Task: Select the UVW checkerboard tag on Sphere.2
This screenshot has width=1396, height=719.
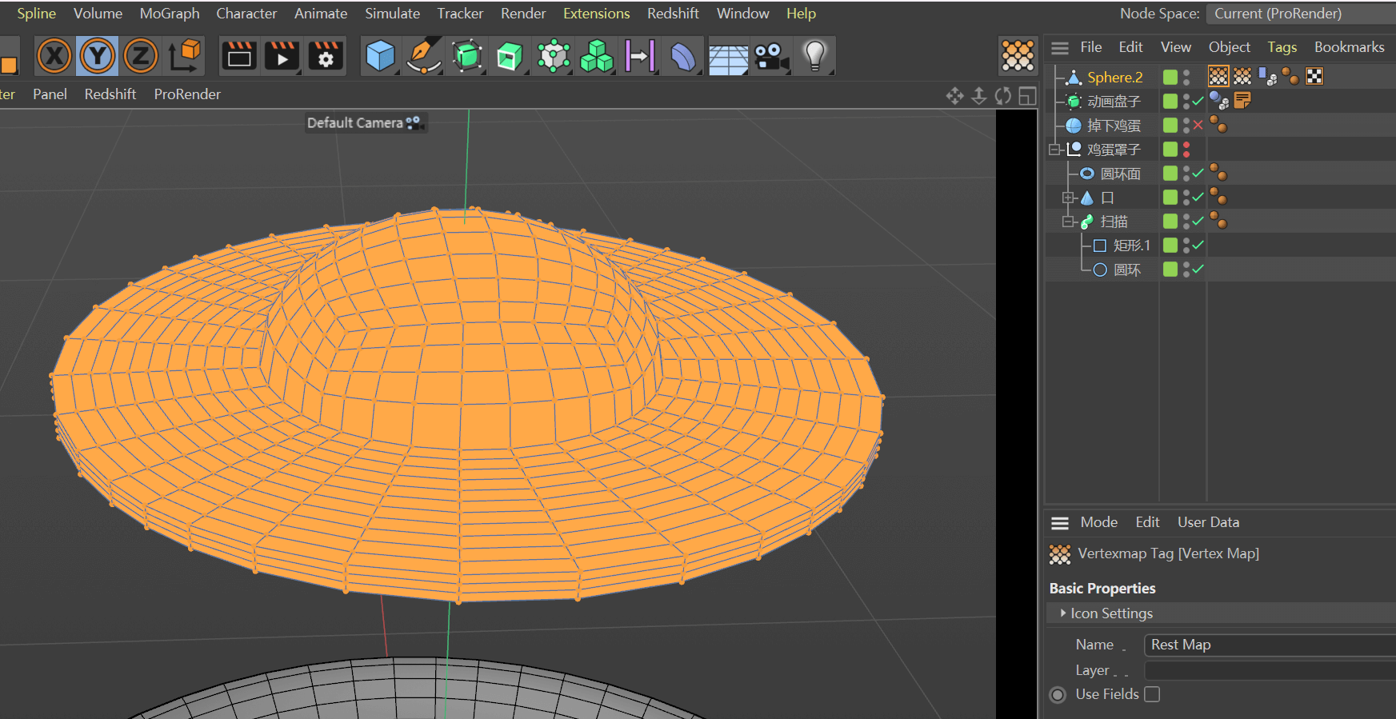Action: pyautogui.click(x=1314, y=76)
